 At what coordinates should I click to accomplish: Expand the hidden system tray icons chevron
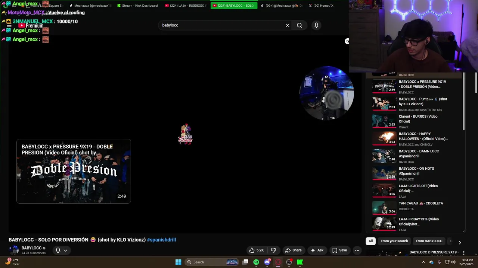(423, 262)
